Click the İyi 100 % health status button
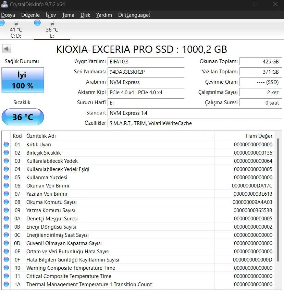The image size is (284, 292). coord(23,80)
